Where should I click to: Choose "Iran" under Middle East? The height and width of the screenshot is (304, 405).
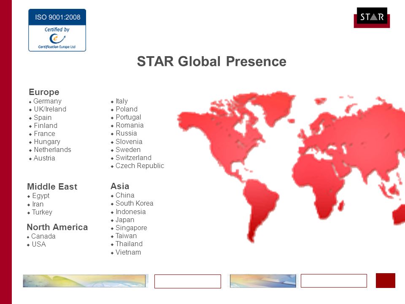pos(38,204)
